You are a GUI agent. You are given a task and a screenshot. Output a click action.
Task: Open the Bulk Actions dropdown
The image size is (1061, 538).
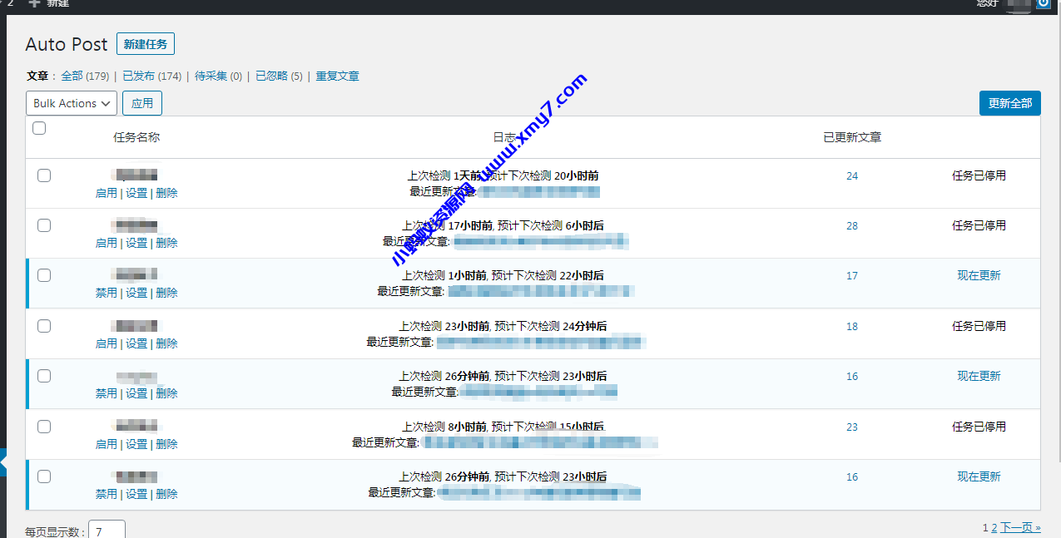pos(71,102)
